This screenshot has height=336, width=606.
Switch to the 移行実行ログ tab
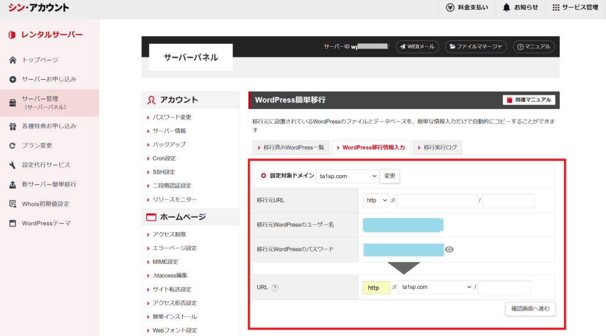tap(437, 147)
